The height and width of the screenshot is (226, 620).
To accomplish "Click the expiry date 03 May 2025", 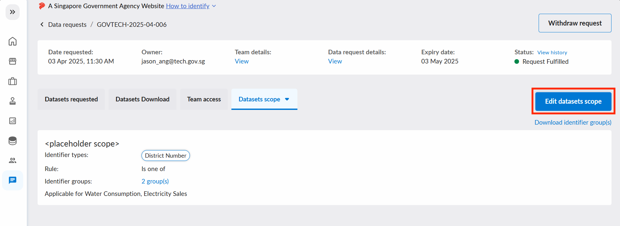I will [440, 61].
